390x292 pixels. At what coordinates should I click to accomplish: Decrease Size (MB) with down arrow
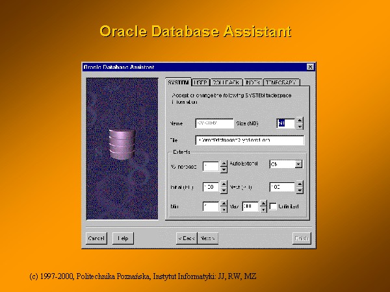tap(300, 127)
